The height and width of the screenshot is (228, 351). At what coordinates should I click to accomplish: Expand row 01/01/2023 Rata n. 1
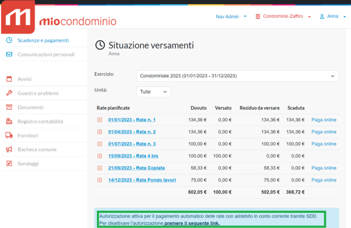point(100,120)
